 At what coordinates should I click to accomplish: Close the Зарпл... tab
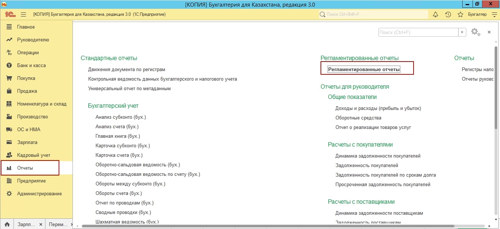[x=41, y=224]
